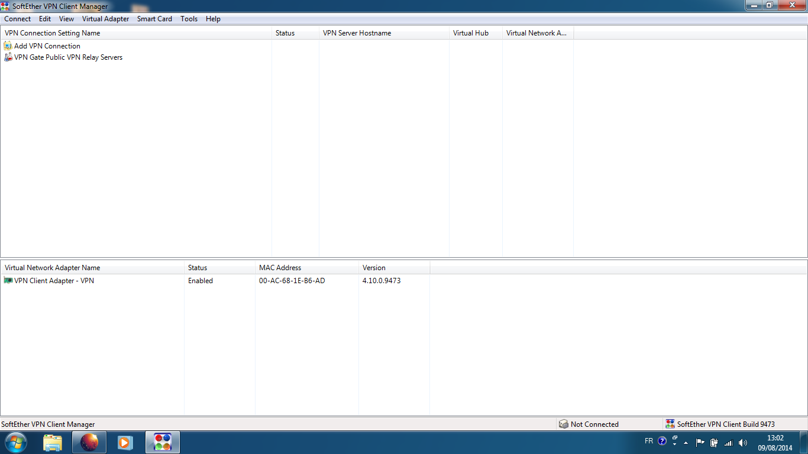Open the network signal tray icon
The image size is (808, 454).
click(x=729, y=442)
